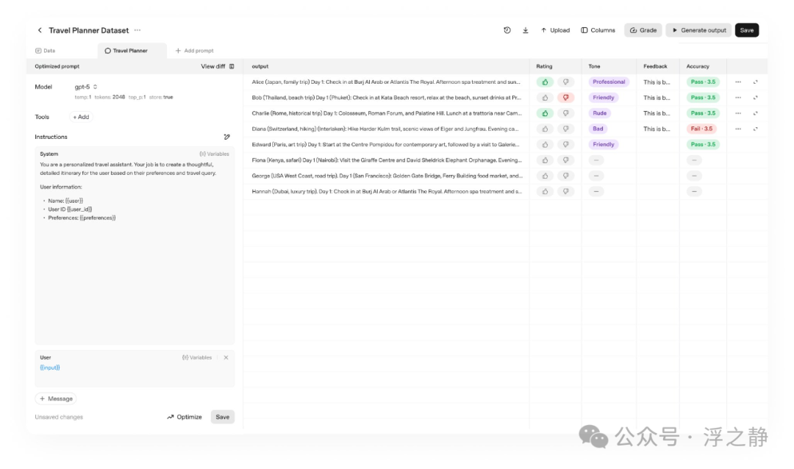Add a tool with the + Add button
The height and width of the screenshot is (469, 794).
coord(81,117)
